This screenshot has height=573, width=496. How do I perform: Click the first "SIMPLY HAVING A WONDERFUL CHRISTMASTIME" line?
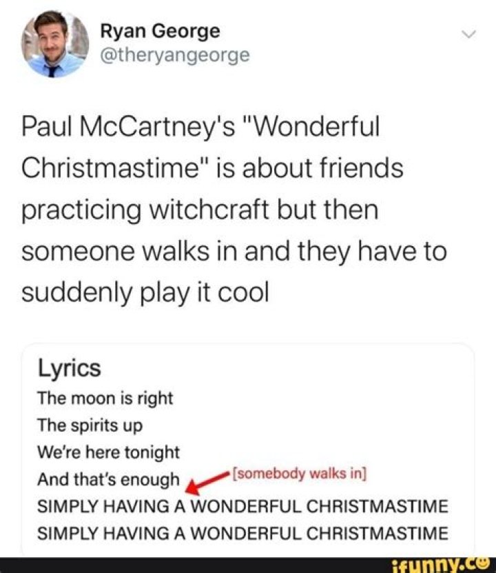click(x=242, y=507)
